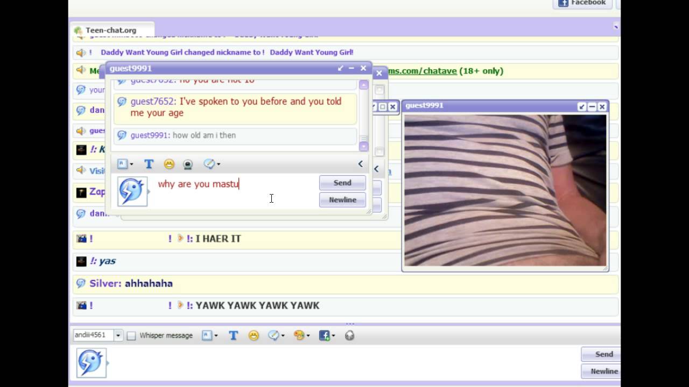Click the text style T icon in private chat

click(149, 164)
